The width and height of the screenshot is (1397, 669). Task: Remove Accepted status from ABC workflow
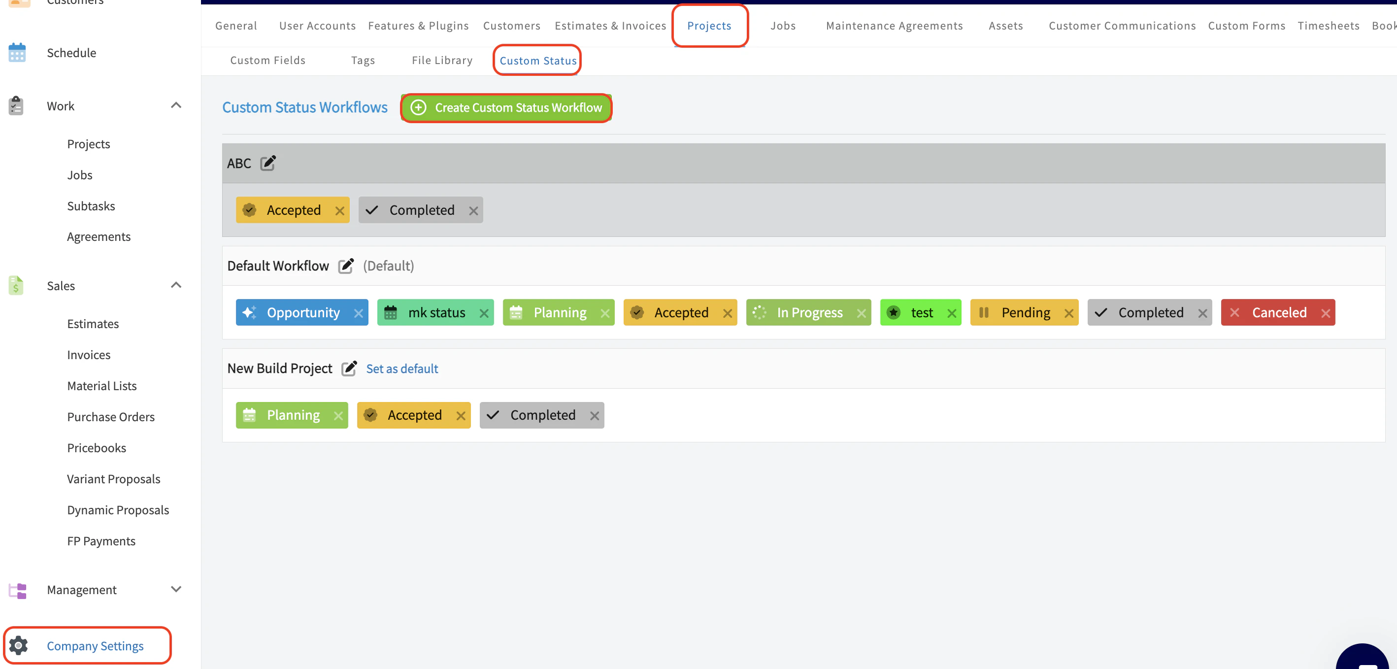click(x=339, y=210)
